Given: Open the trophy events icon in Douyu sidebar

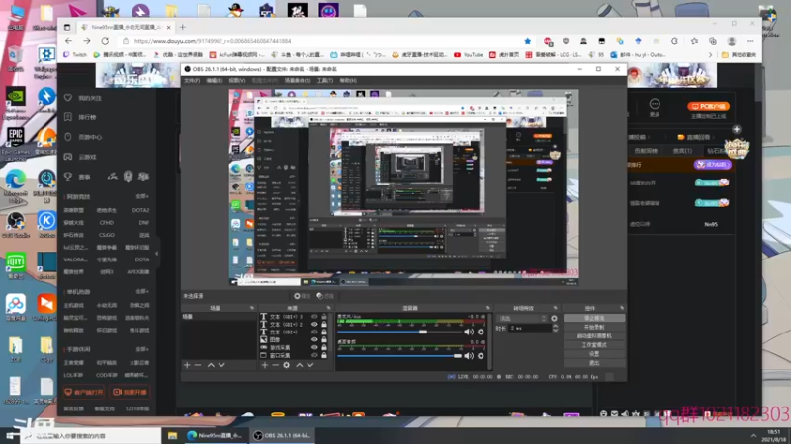Looking at the screenshot, I should point(68,177).
